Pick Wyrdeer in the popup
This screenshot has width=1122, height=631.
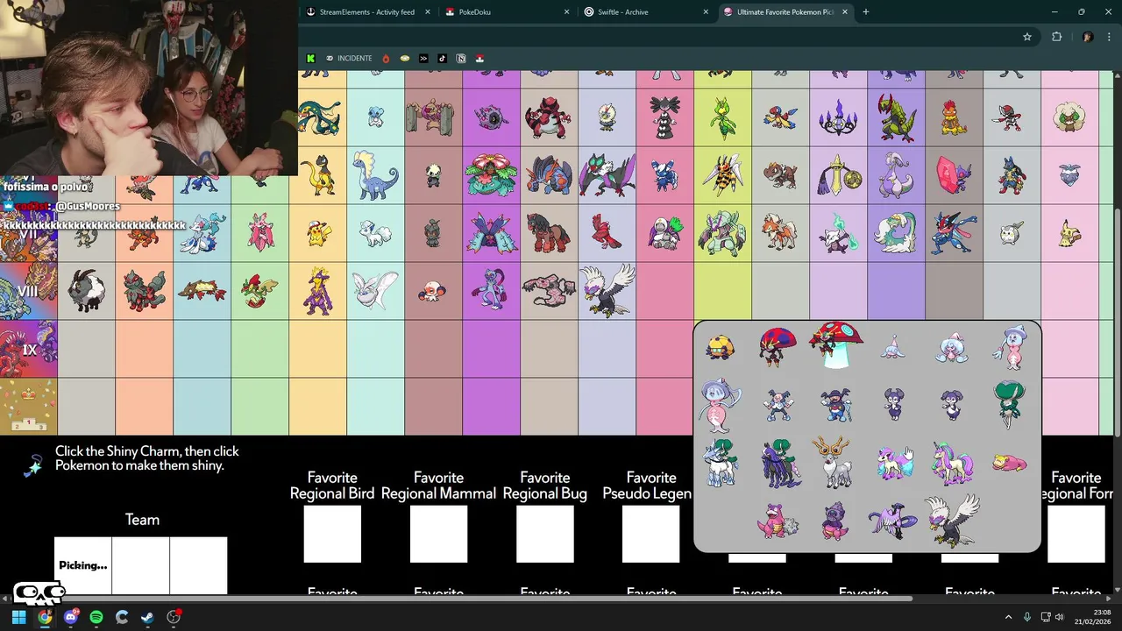(x=836, y=462)
